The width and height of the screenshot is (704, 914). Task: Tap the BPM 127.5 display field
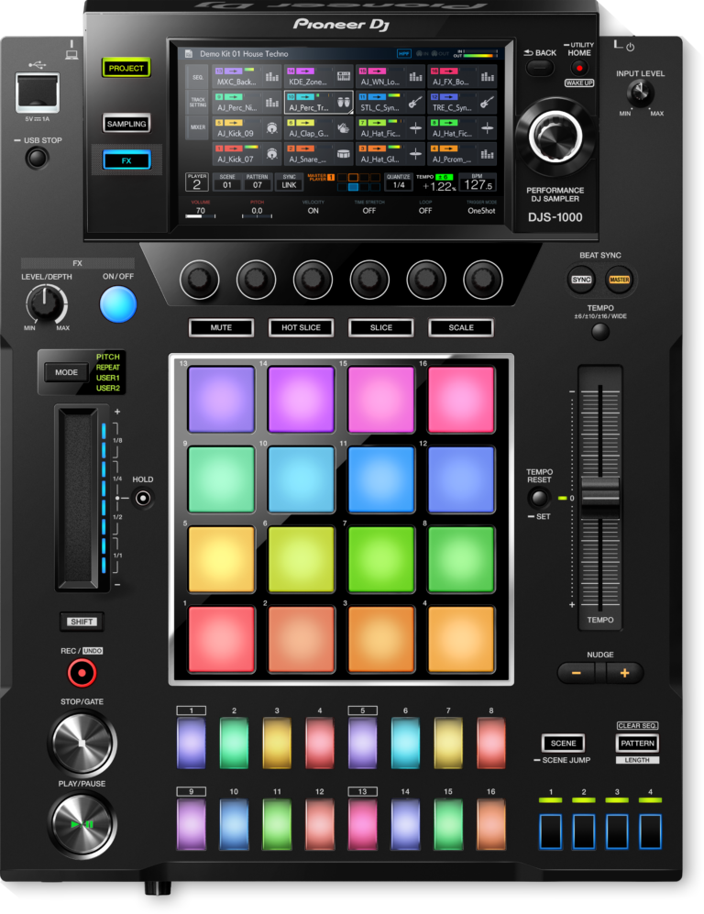point(478,182)
